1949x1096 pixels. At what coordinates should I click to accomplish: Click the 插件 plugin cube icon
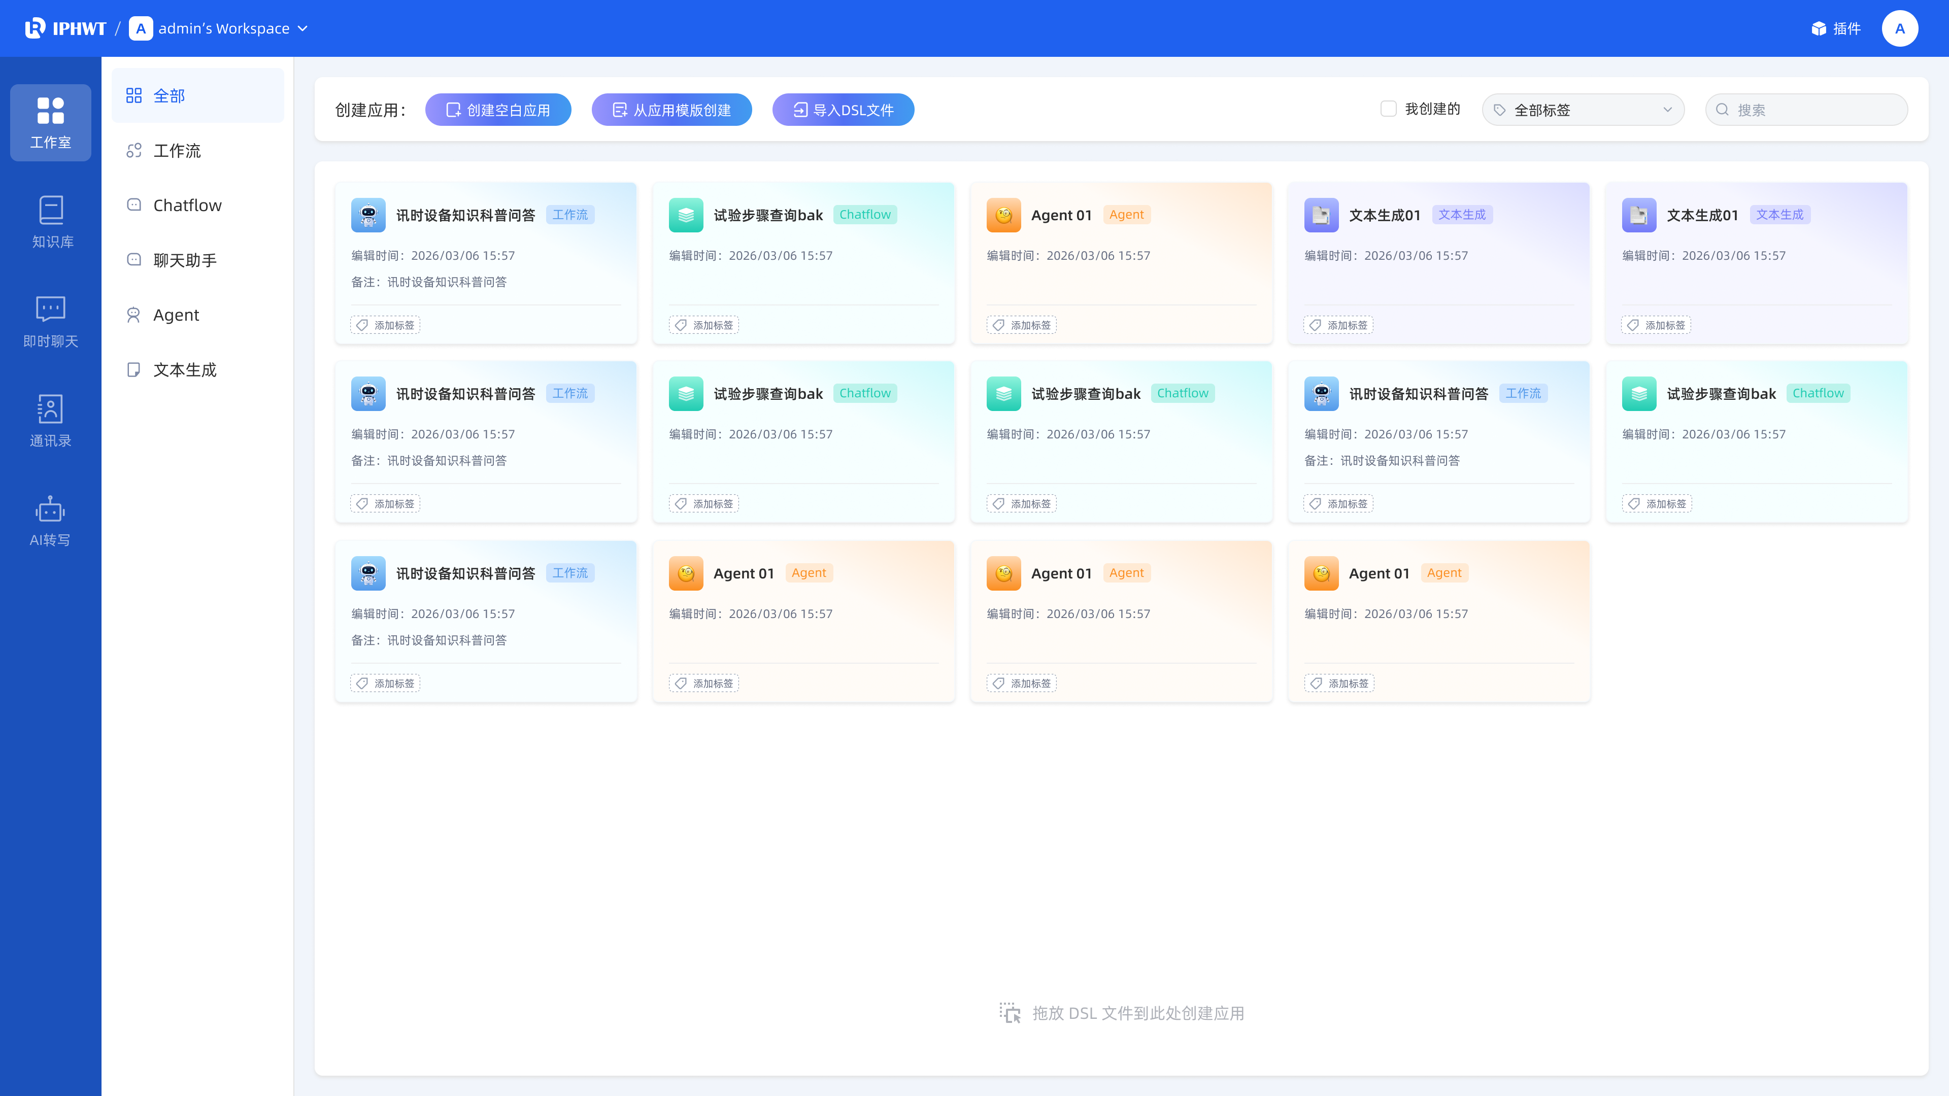click(1819, 29)
